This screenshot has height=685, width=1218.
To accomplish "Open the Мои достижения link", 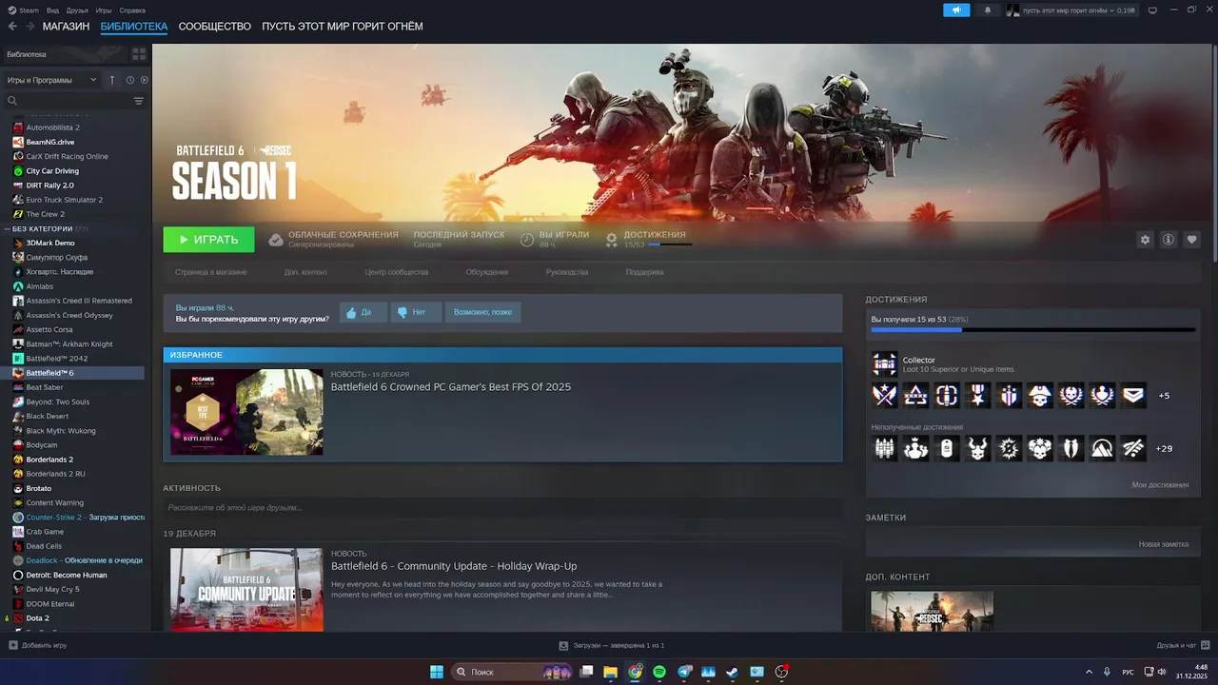I will point(1160,485).
